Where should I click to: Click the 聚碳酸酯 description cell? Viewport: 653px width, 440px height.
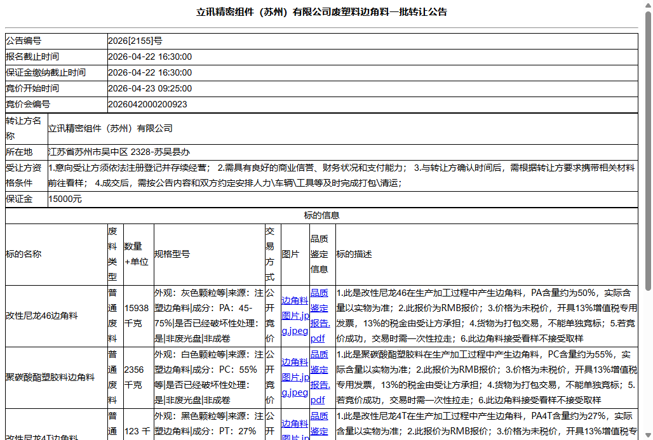tap(487, 378)
